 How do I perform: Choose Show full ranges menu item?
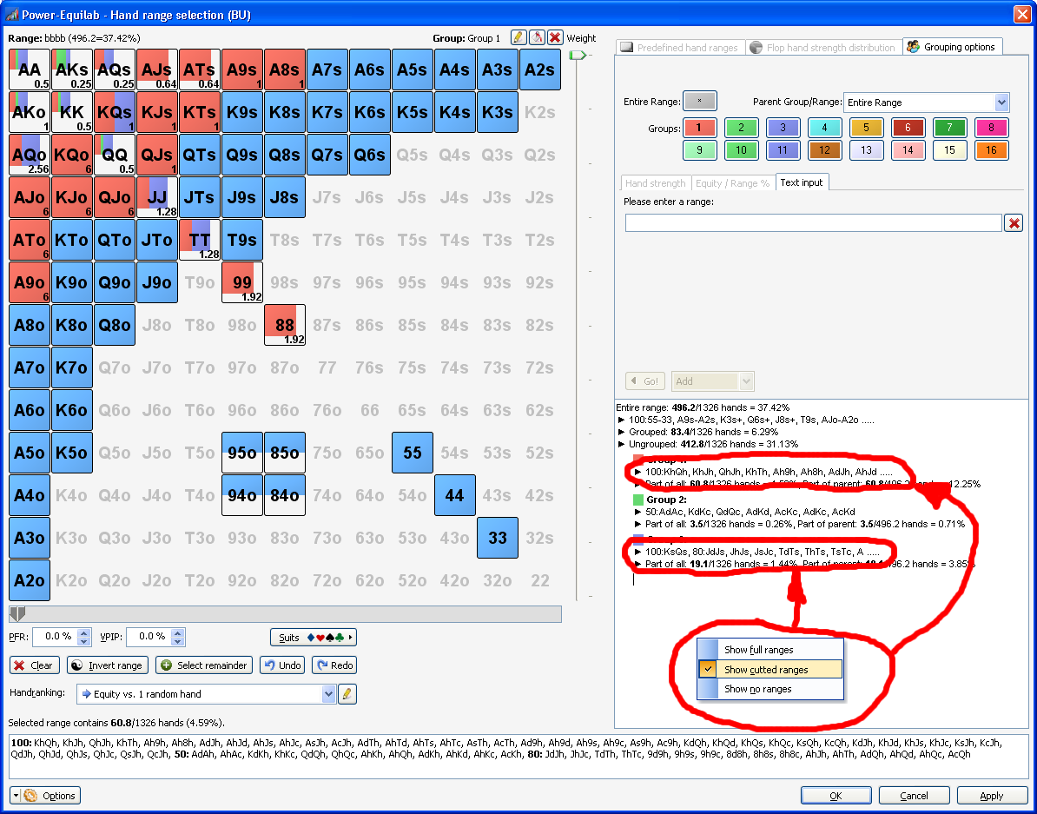tap(770, 650)
